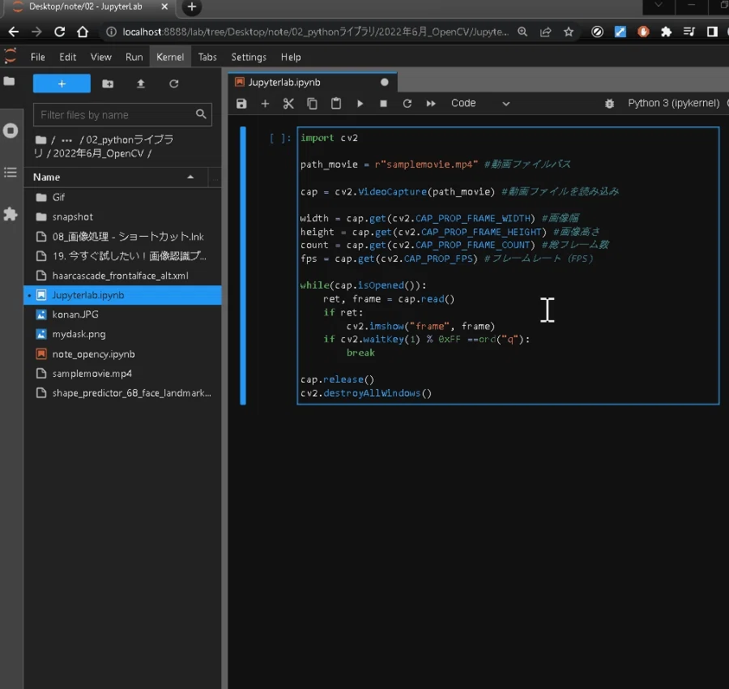Insert a new cell below
Viewport: 729px width, 689px height.
(x=265, y=103)
